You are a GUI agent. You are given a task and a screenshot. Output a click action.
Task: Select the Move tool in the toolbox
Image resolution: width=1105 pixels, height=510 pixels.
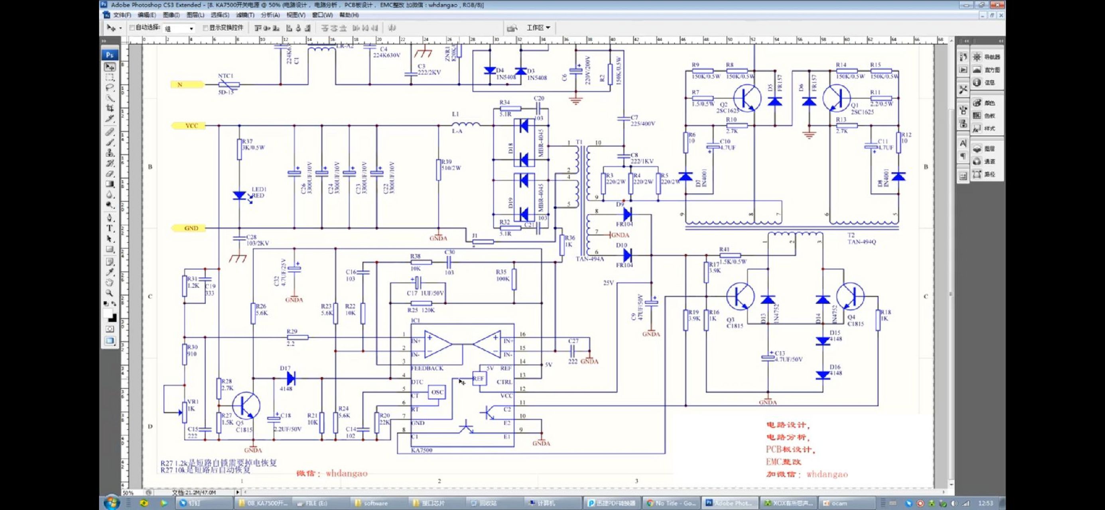(110, 67)
